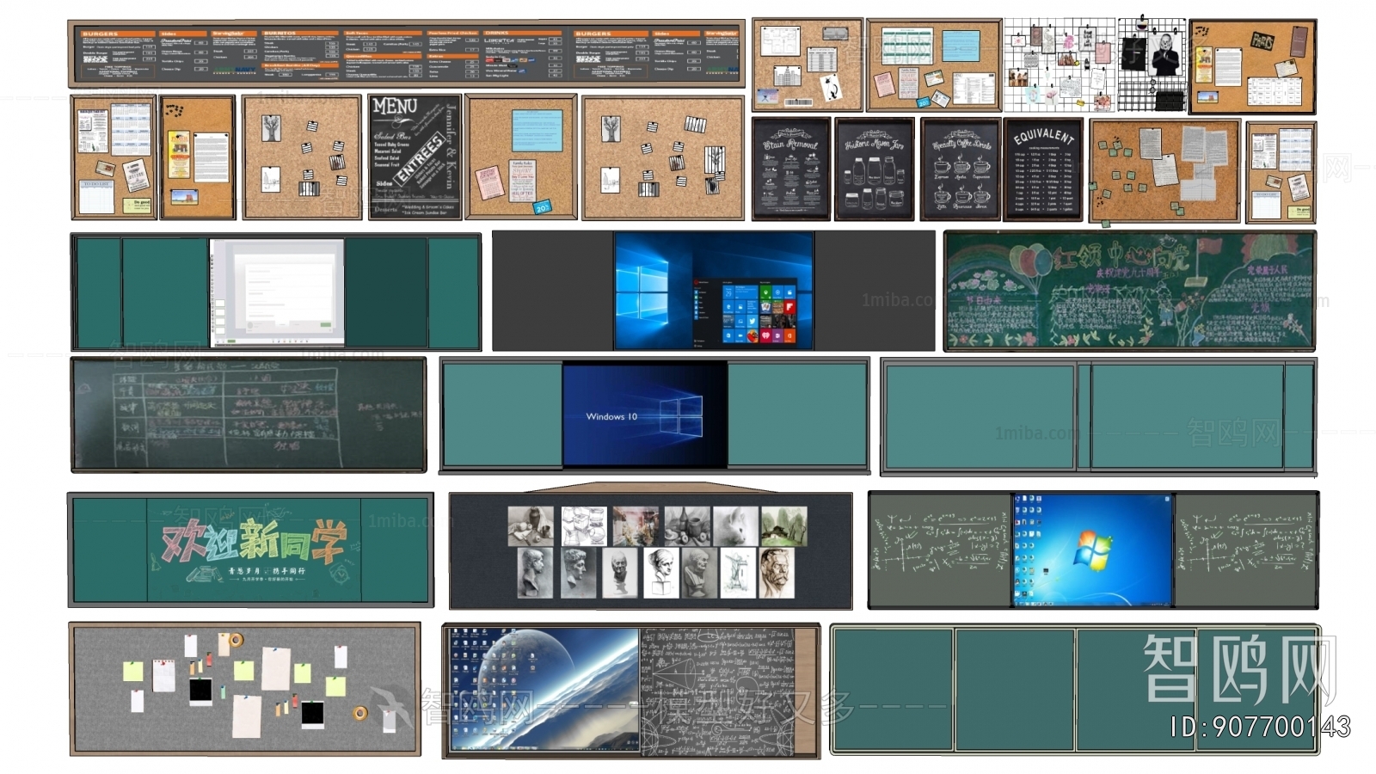1376x774 pixels.
Task: Expand the hidden icons chevron in the tray
Action: [1152, 604]
